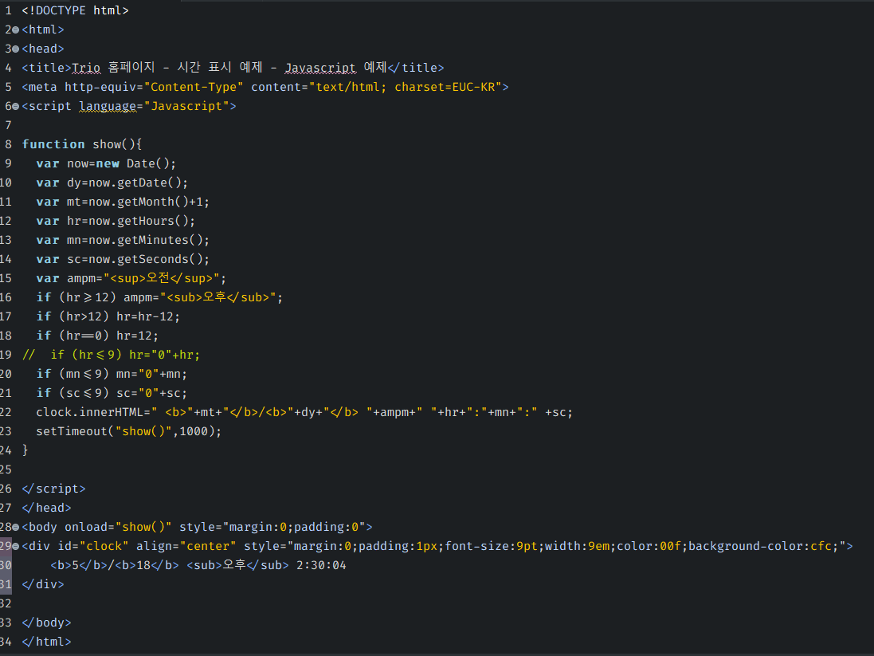Image resolution: width=874 pixels, height=656 pixels.
Task: Click the sc=now.getSeconds() statement
Action: [139, 259]
